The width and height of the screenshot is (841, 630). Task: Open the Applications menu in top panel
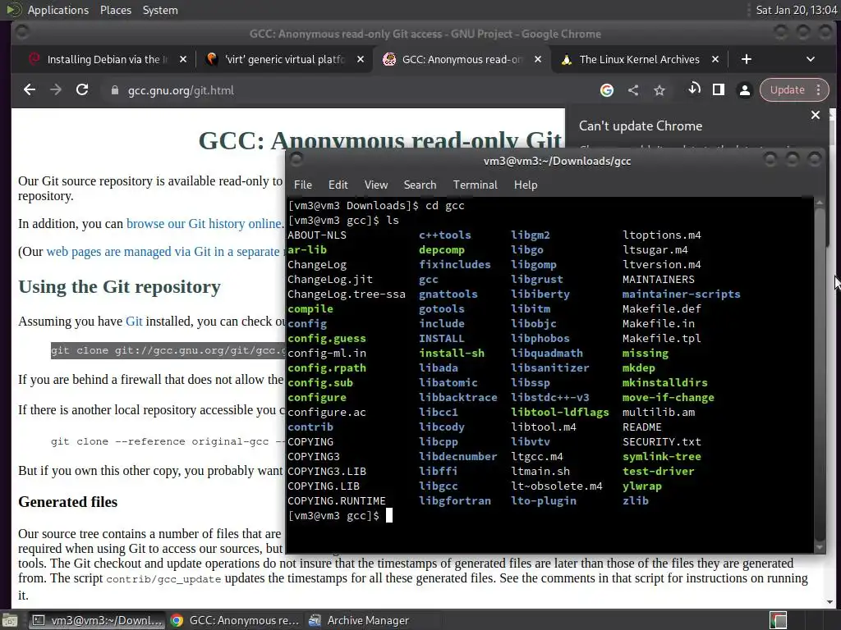coord(58,10)
